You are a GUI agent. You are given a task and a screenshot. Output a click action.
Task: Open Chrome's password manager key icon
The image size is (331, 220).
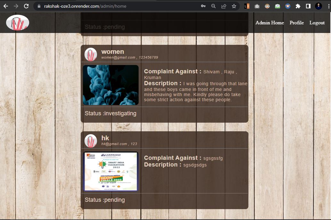[x=203, y=6]
